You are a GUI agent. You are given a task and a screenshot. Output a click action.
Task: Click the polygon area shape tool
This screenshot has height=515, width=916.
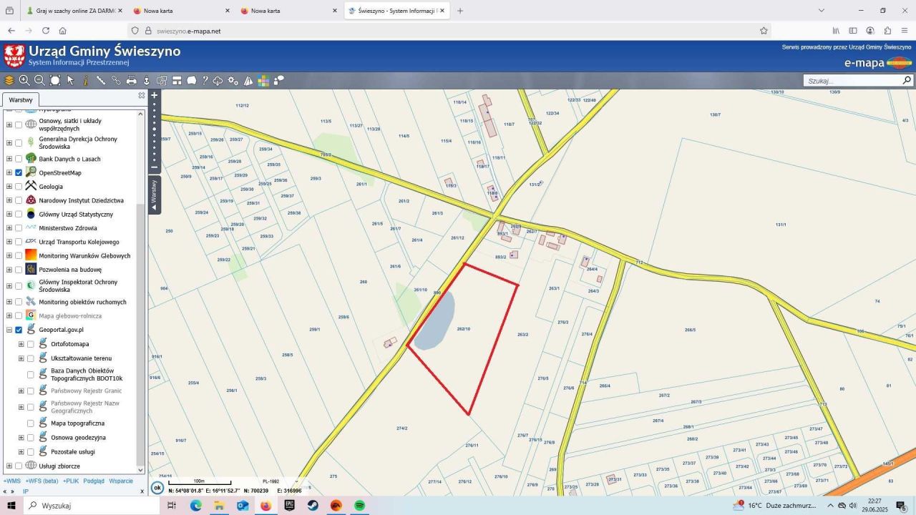pos(192,81)
